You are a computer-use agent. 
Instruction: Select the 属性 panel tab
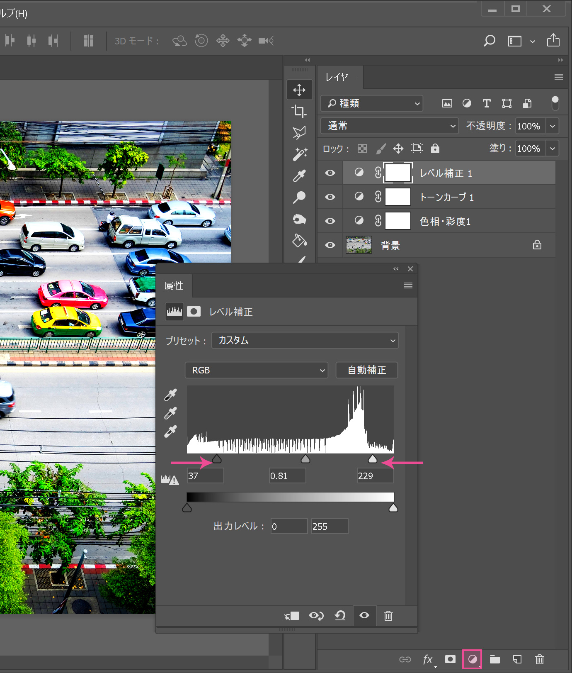(174, 286)
